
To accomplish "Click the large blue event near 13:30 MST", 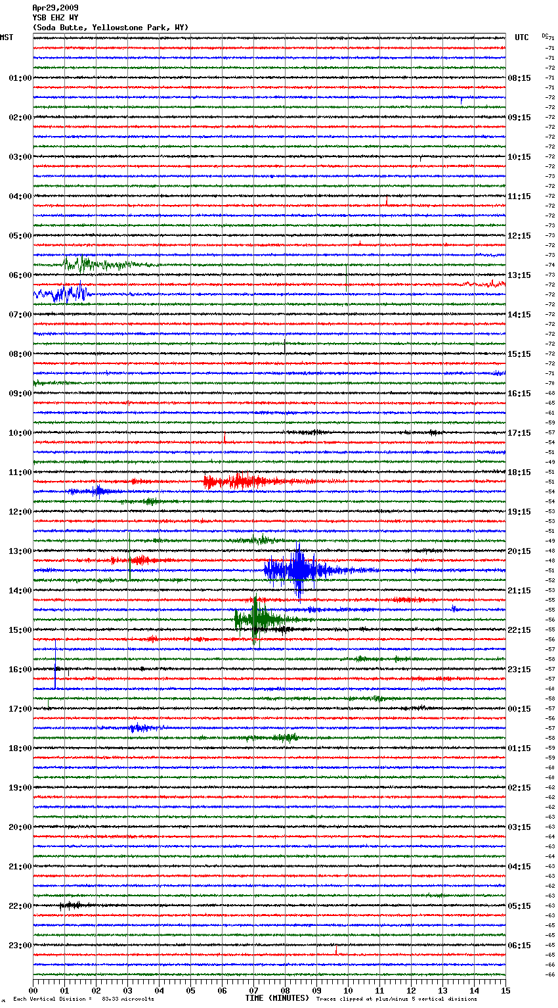I will point(299,570).
